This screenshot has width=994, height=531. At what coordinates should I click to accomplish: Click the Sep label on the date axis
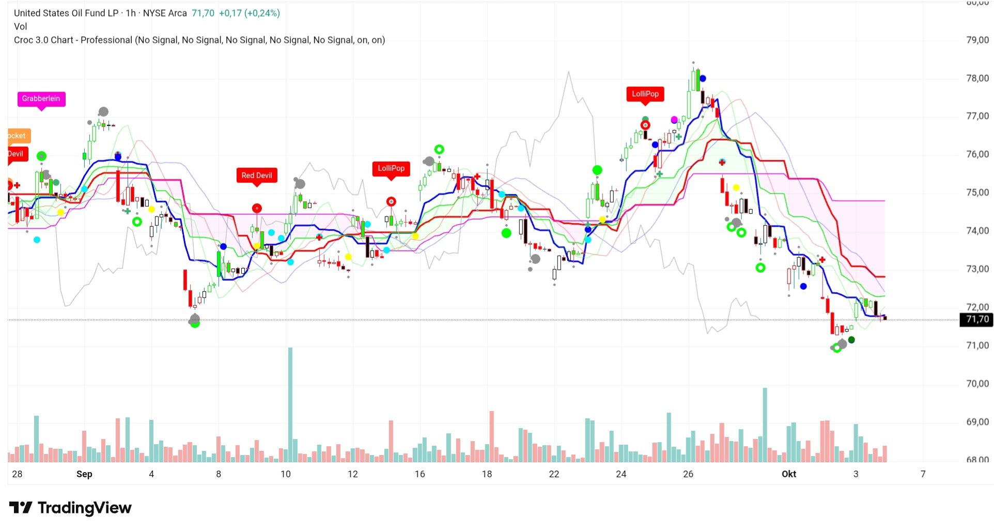[84, 474]
